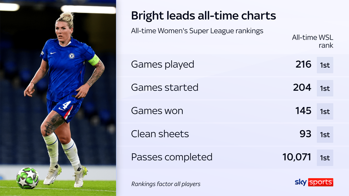
Task: Click the 1st badge for Games played
Action: [x=325, y=65]
